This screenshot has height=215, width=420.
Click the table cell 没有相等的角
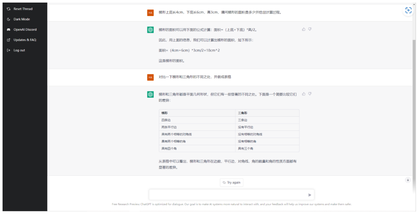tap(267, 142)
